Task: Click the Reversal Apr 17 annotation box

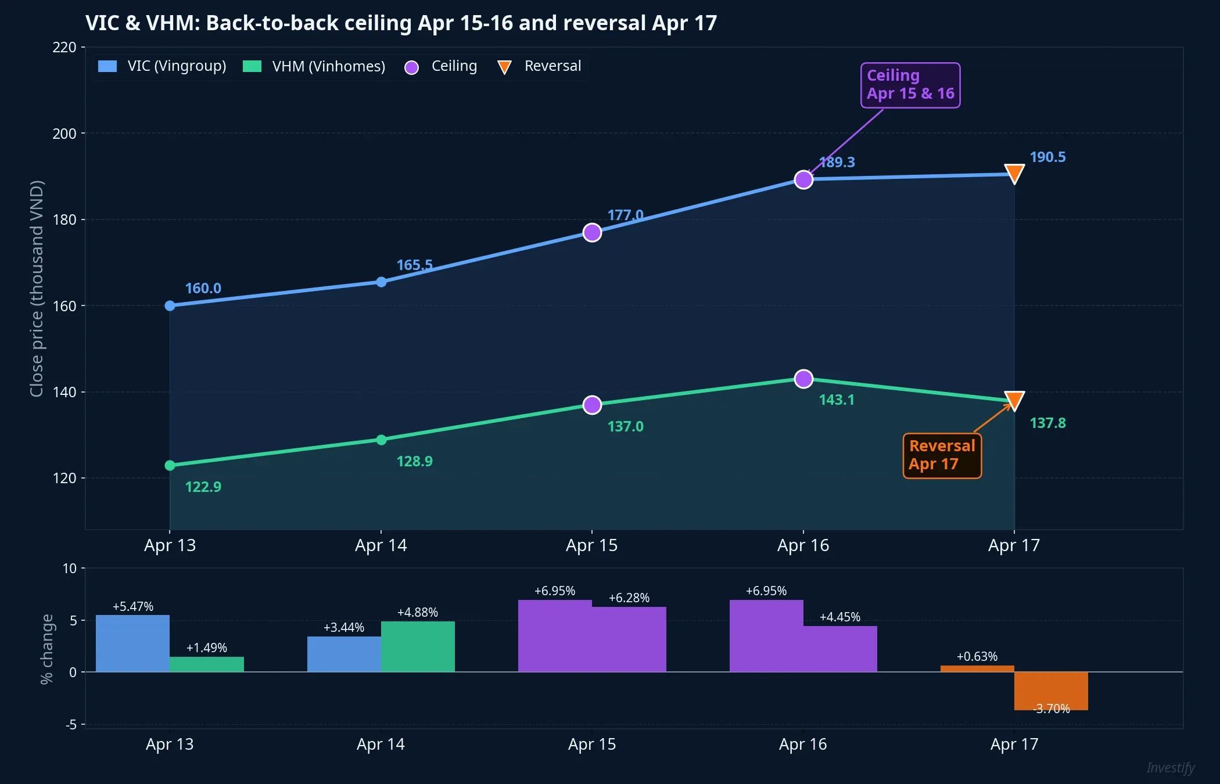Action: coord(942,456)
